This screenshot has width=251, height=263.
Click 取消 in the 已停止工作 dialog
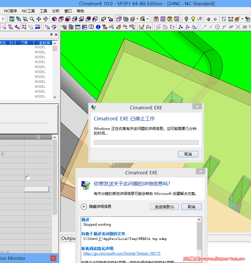[x=188, y=154]
